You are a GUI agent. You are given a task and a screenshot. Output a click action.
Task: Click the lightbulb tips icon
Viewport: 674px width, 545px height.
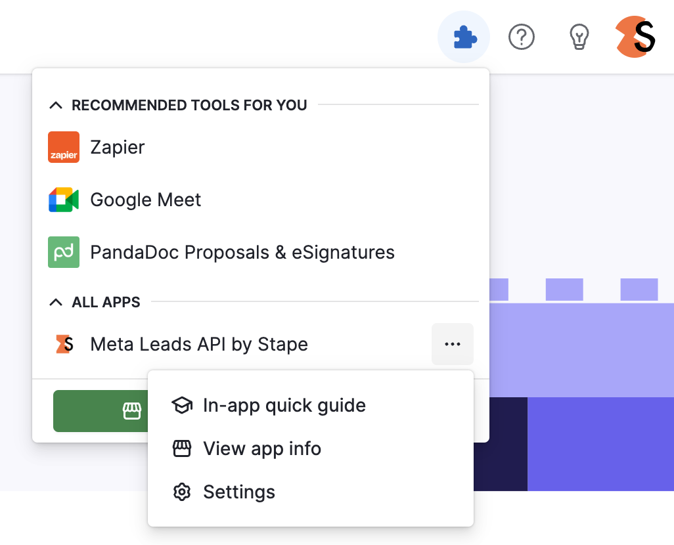[x=579, y=37]
